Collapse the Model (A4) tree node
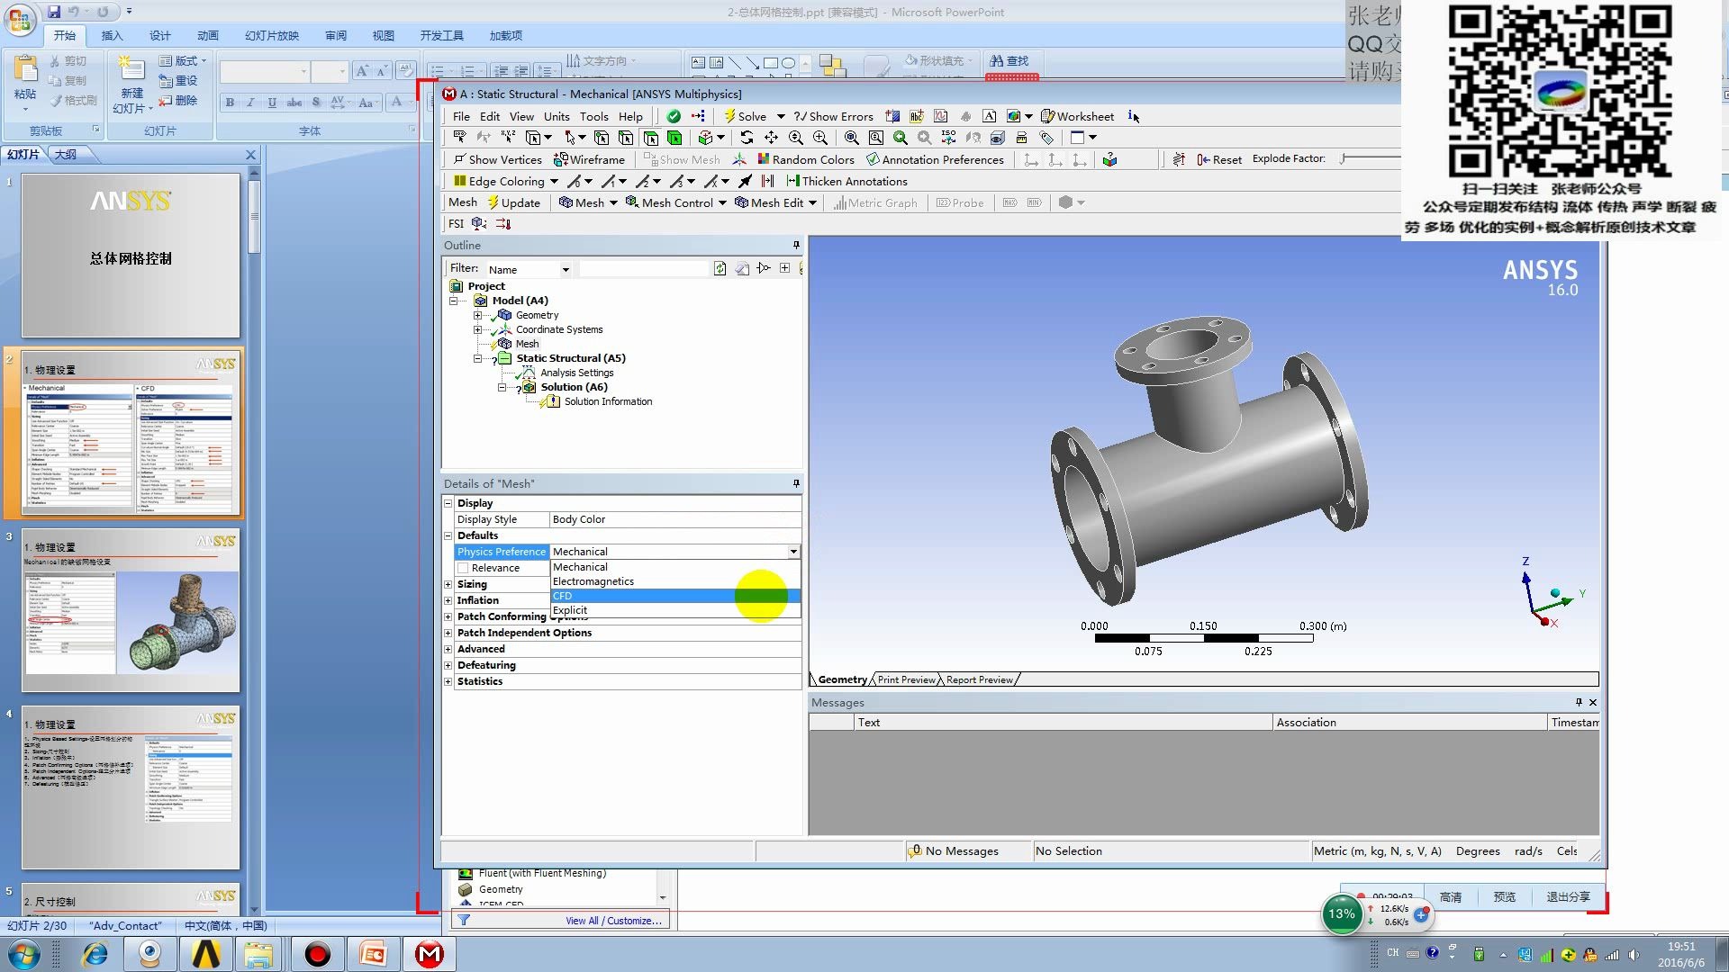 click(x=454, y=301)
